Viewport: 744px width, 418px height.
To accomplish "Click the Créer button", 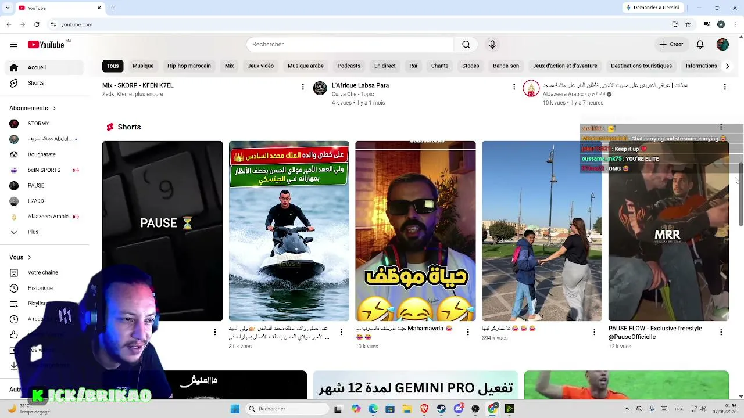I will (x=671, y=45).
